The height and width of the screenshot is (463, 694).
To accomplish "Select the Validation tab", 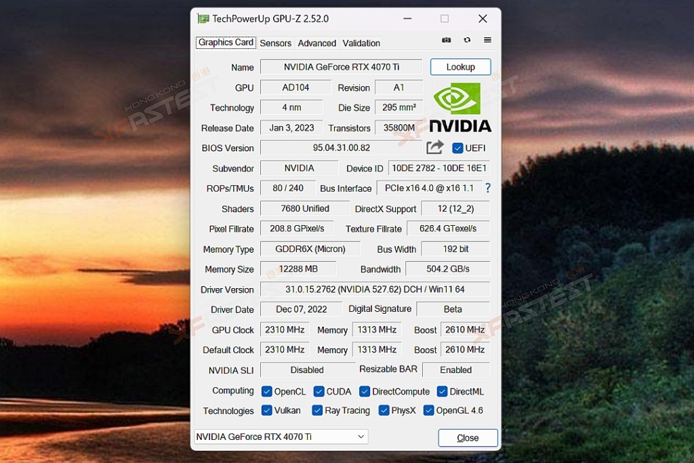I will (361, 43).
